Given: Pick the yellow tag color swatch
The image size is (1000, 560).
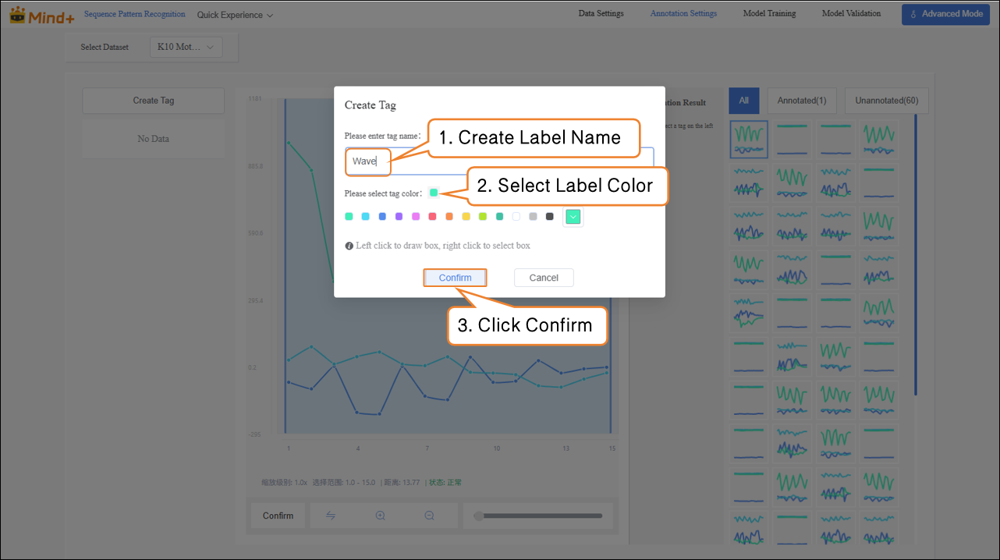Looking at the screenshot, I should (x=466, y=217).
